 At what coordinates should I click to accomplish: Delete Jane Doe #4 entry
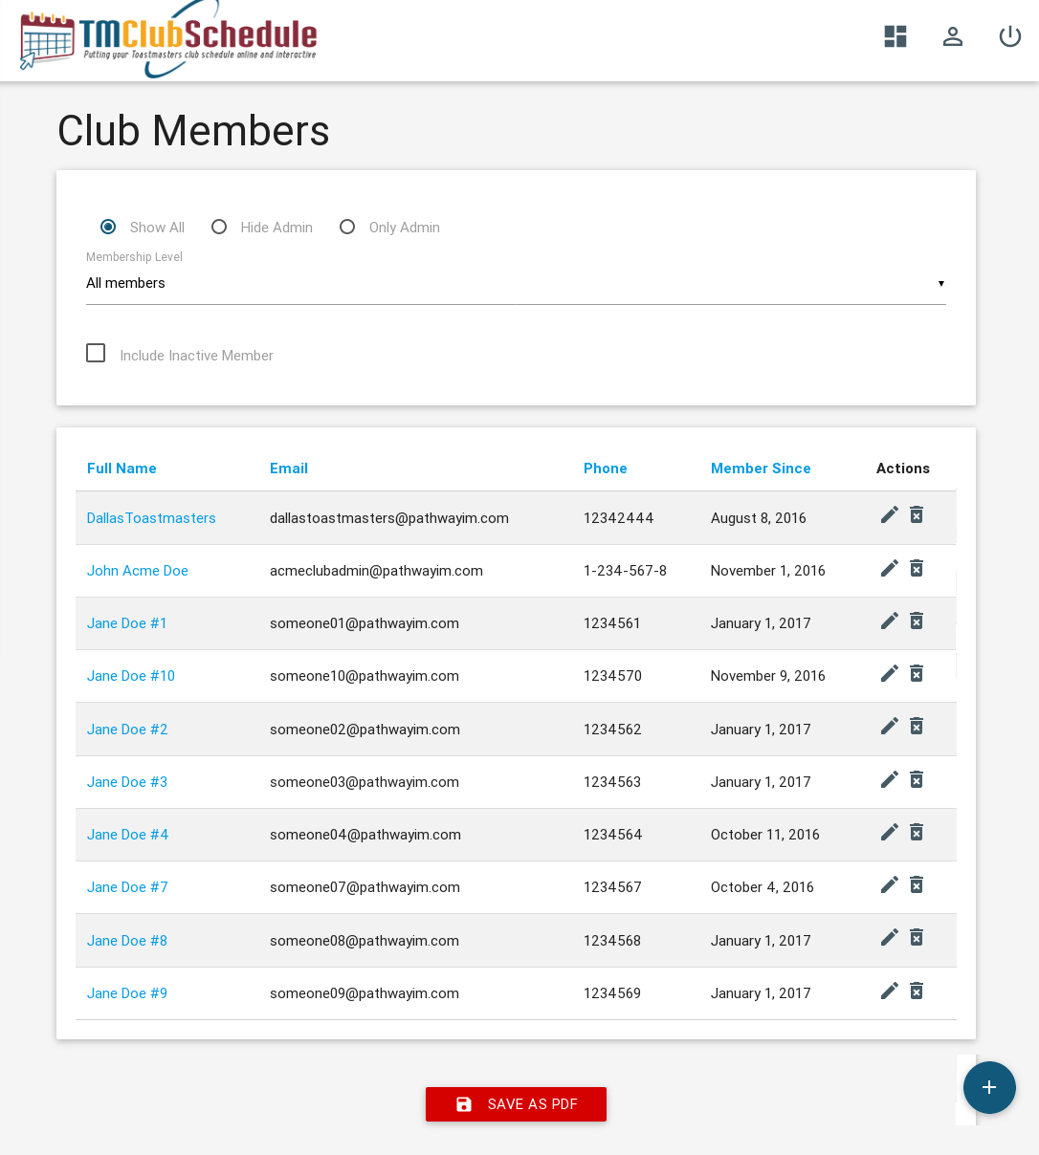point(917,833)
